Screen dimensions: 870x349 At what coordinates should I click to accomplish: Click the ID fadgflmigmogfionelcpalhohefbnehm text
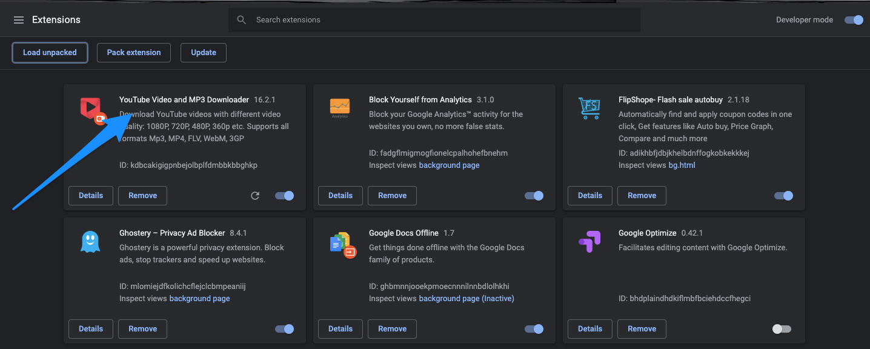[438, 153]
